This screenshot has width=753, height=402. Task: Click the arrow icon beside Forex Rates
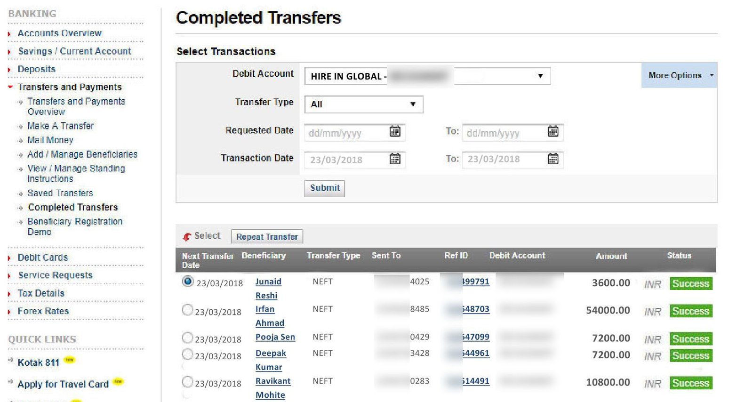9,312
